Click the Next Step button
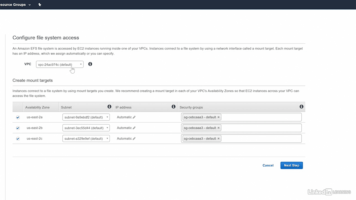 291,165
